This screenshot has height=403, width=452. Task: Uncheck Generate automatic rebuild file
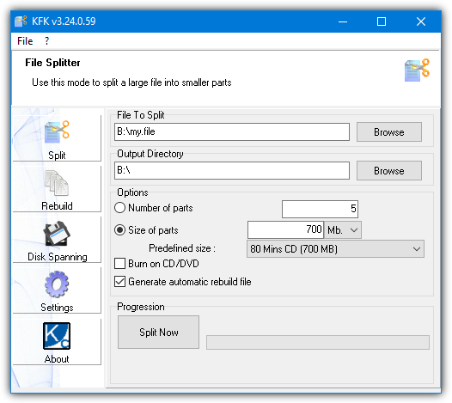(x=120, y=282)
